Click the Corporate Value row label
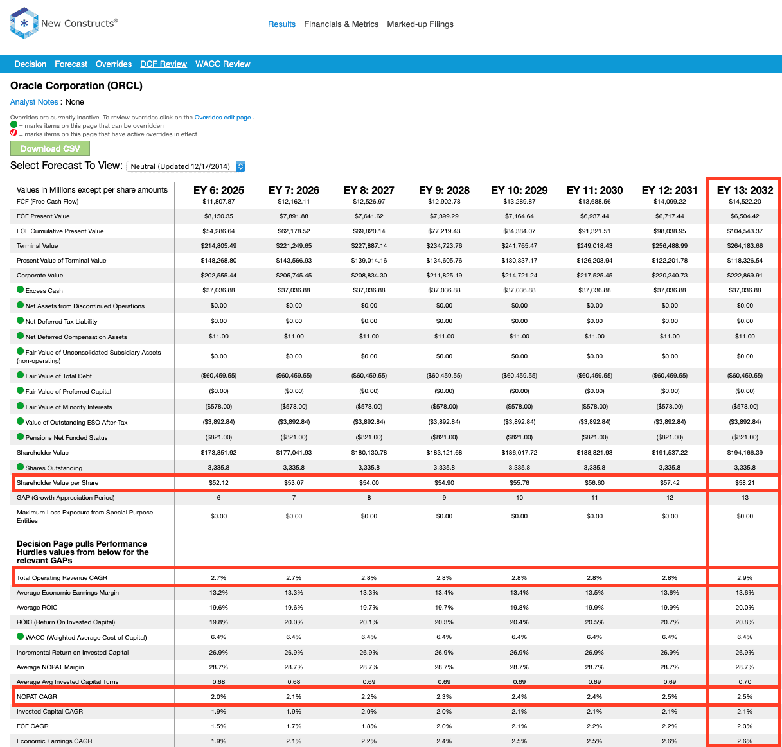782x747 pixels. point(40,275)
